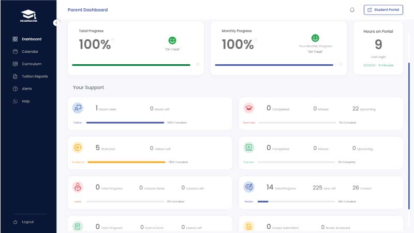Click '225 Qns Left' in the Revise card
Screen dimensions: 414x233
(x=324, y=188)
